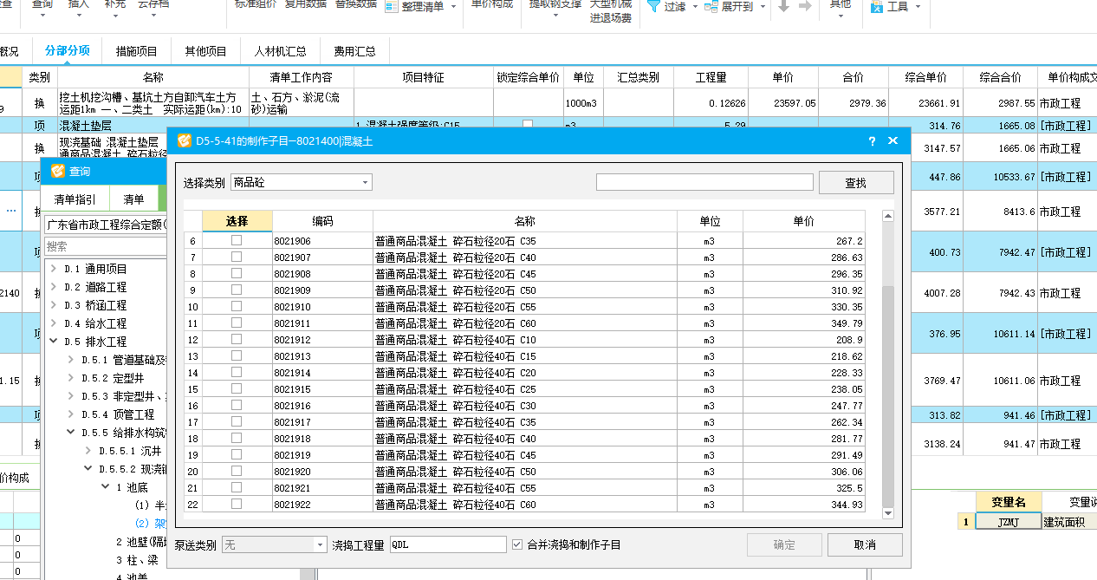Tick checkbox for 8021918 C40 row
The height and width of the screenshot is (580, 1097).
pyautogui.click(x=236, y=439)
